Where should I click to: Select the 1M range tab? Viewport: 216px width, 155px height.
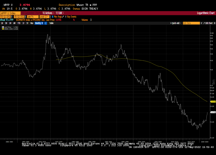10,23
